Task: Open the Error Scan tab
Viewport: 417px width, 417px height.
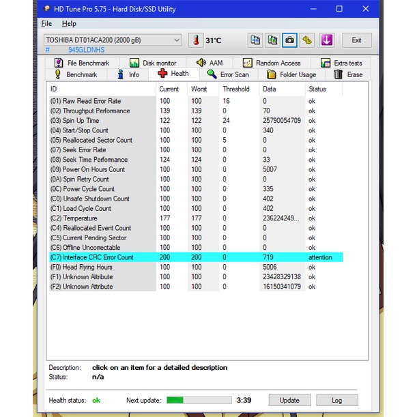Action: (x=228, y=74)
